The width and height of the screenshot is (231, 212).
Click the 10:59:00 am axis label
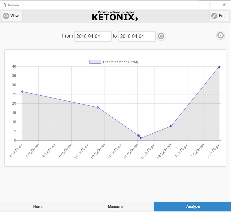[x=98, y=151]
